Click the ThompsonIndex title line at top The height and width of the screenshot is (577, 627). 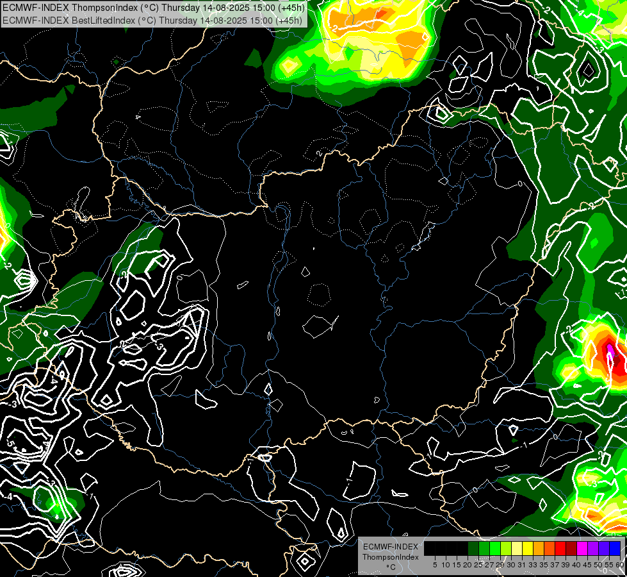(x=154, y=8)
